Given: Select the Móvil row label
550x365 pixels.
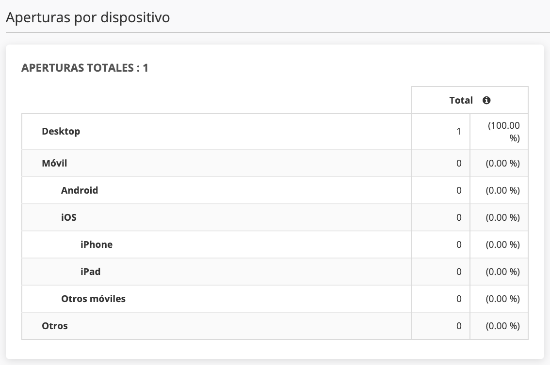Looking at the screenshot, I should 54,163.
